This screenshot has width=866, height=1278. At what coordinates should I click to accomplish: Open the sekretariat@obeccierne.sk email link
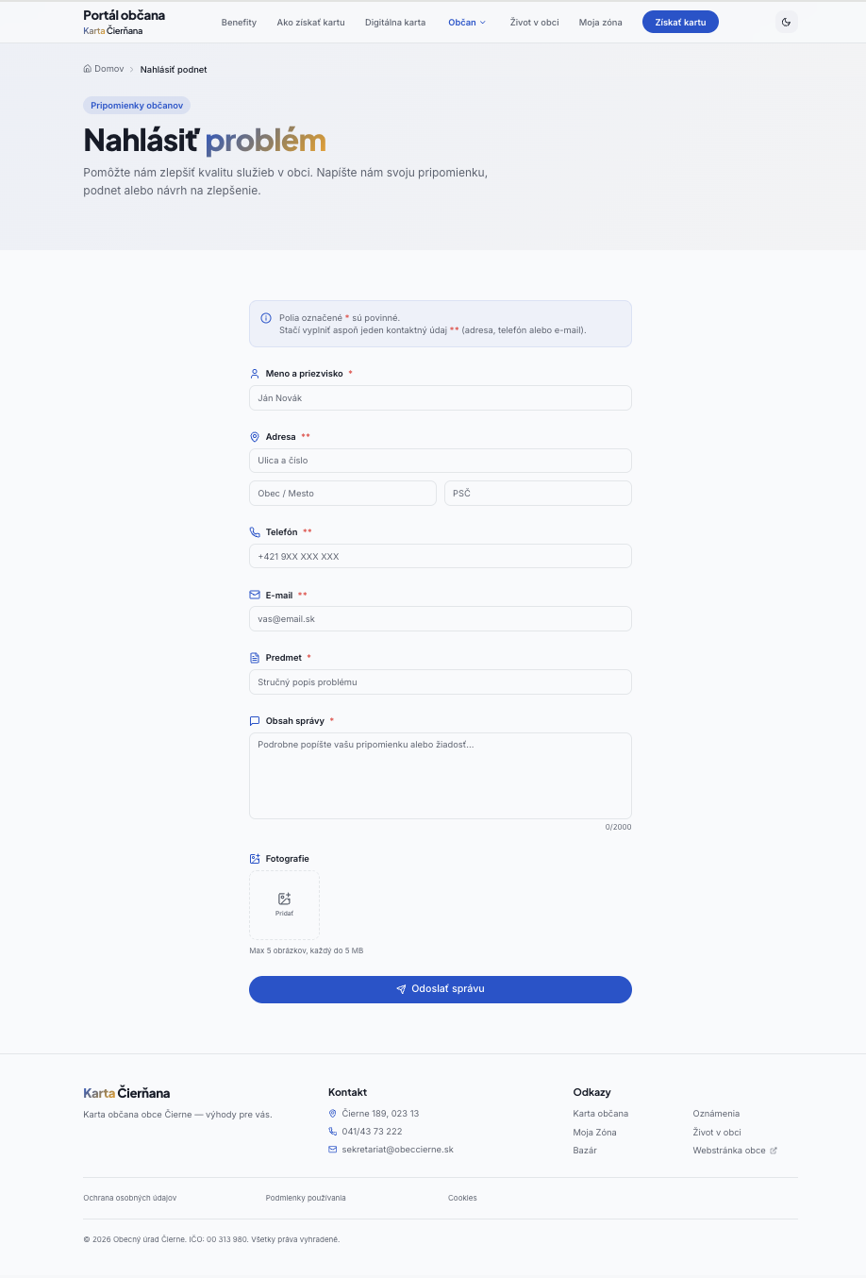coord(397,1150)
